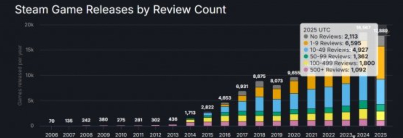
Task: Click the 8,875 total label above 2018
Action: coord(259,76)
